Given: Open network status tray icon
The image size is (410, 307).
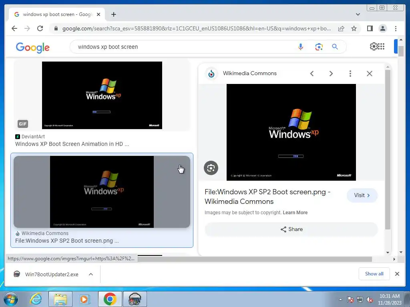Looking at the screenshot, I should coord(360,299).
